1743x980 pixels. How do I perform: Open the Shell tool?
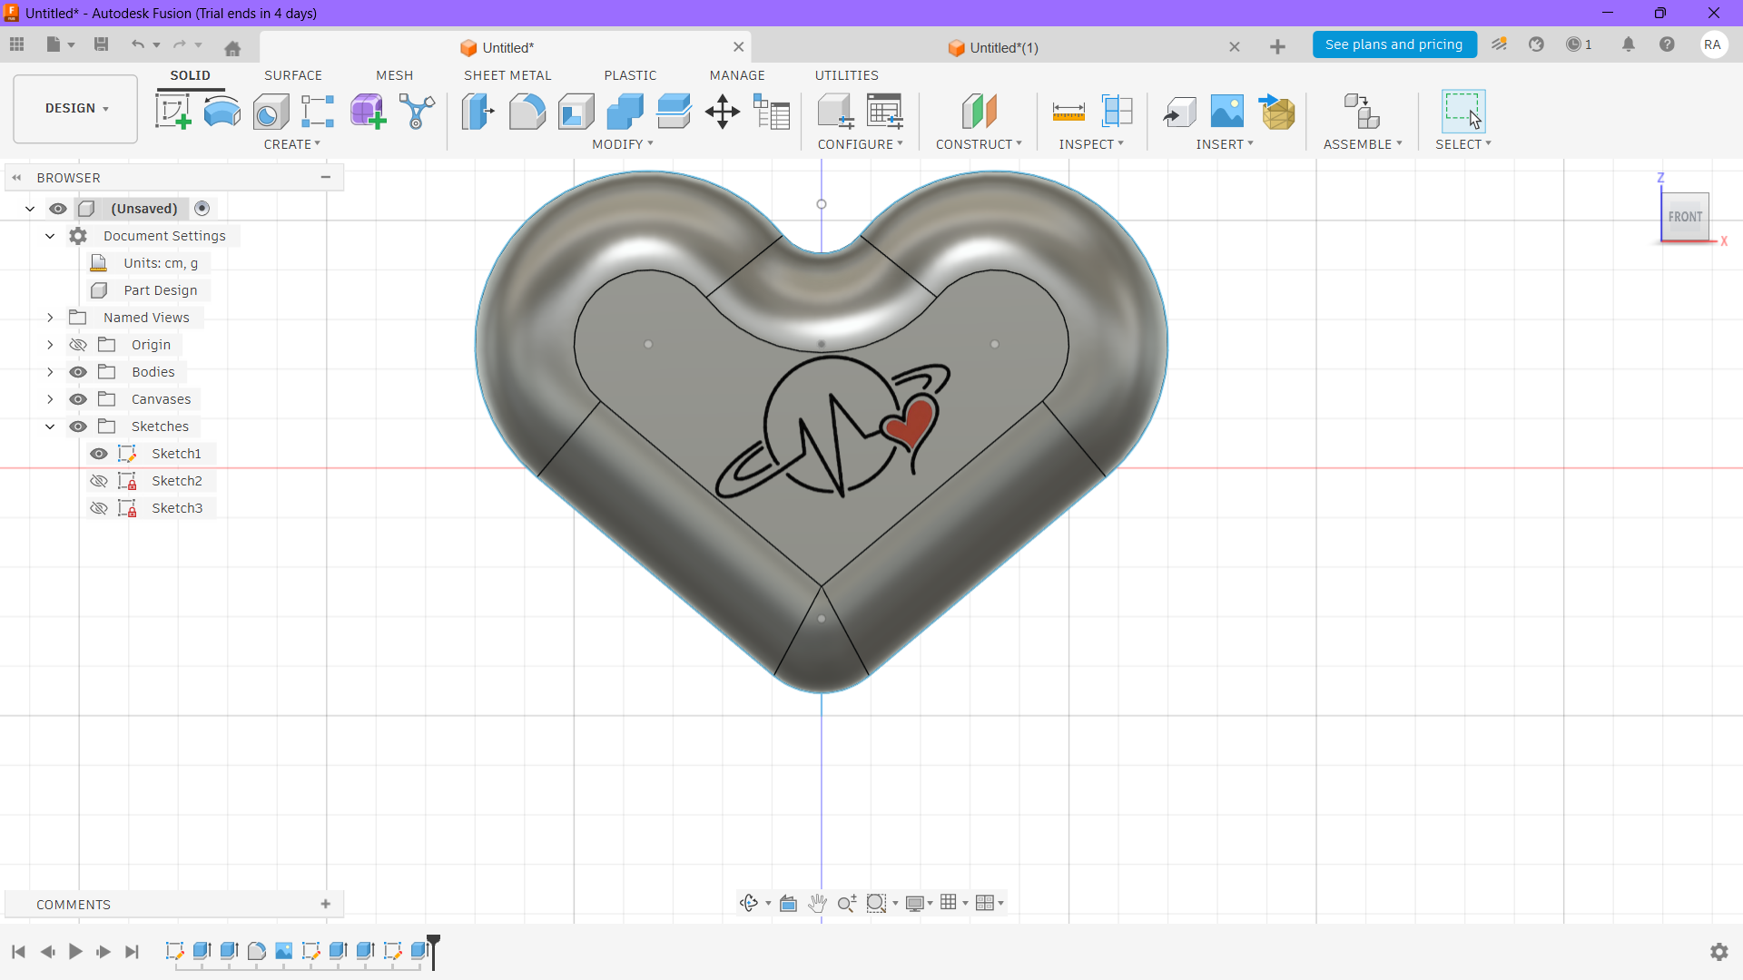[x=576, y=112]
